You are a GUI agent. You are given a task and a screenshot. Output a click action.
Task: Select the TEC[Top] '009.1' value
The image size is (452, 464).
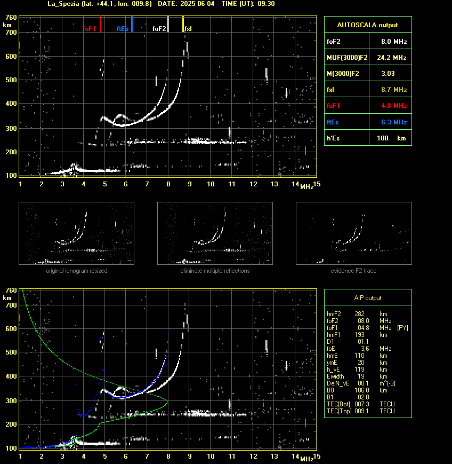click(x=361, y=411)
